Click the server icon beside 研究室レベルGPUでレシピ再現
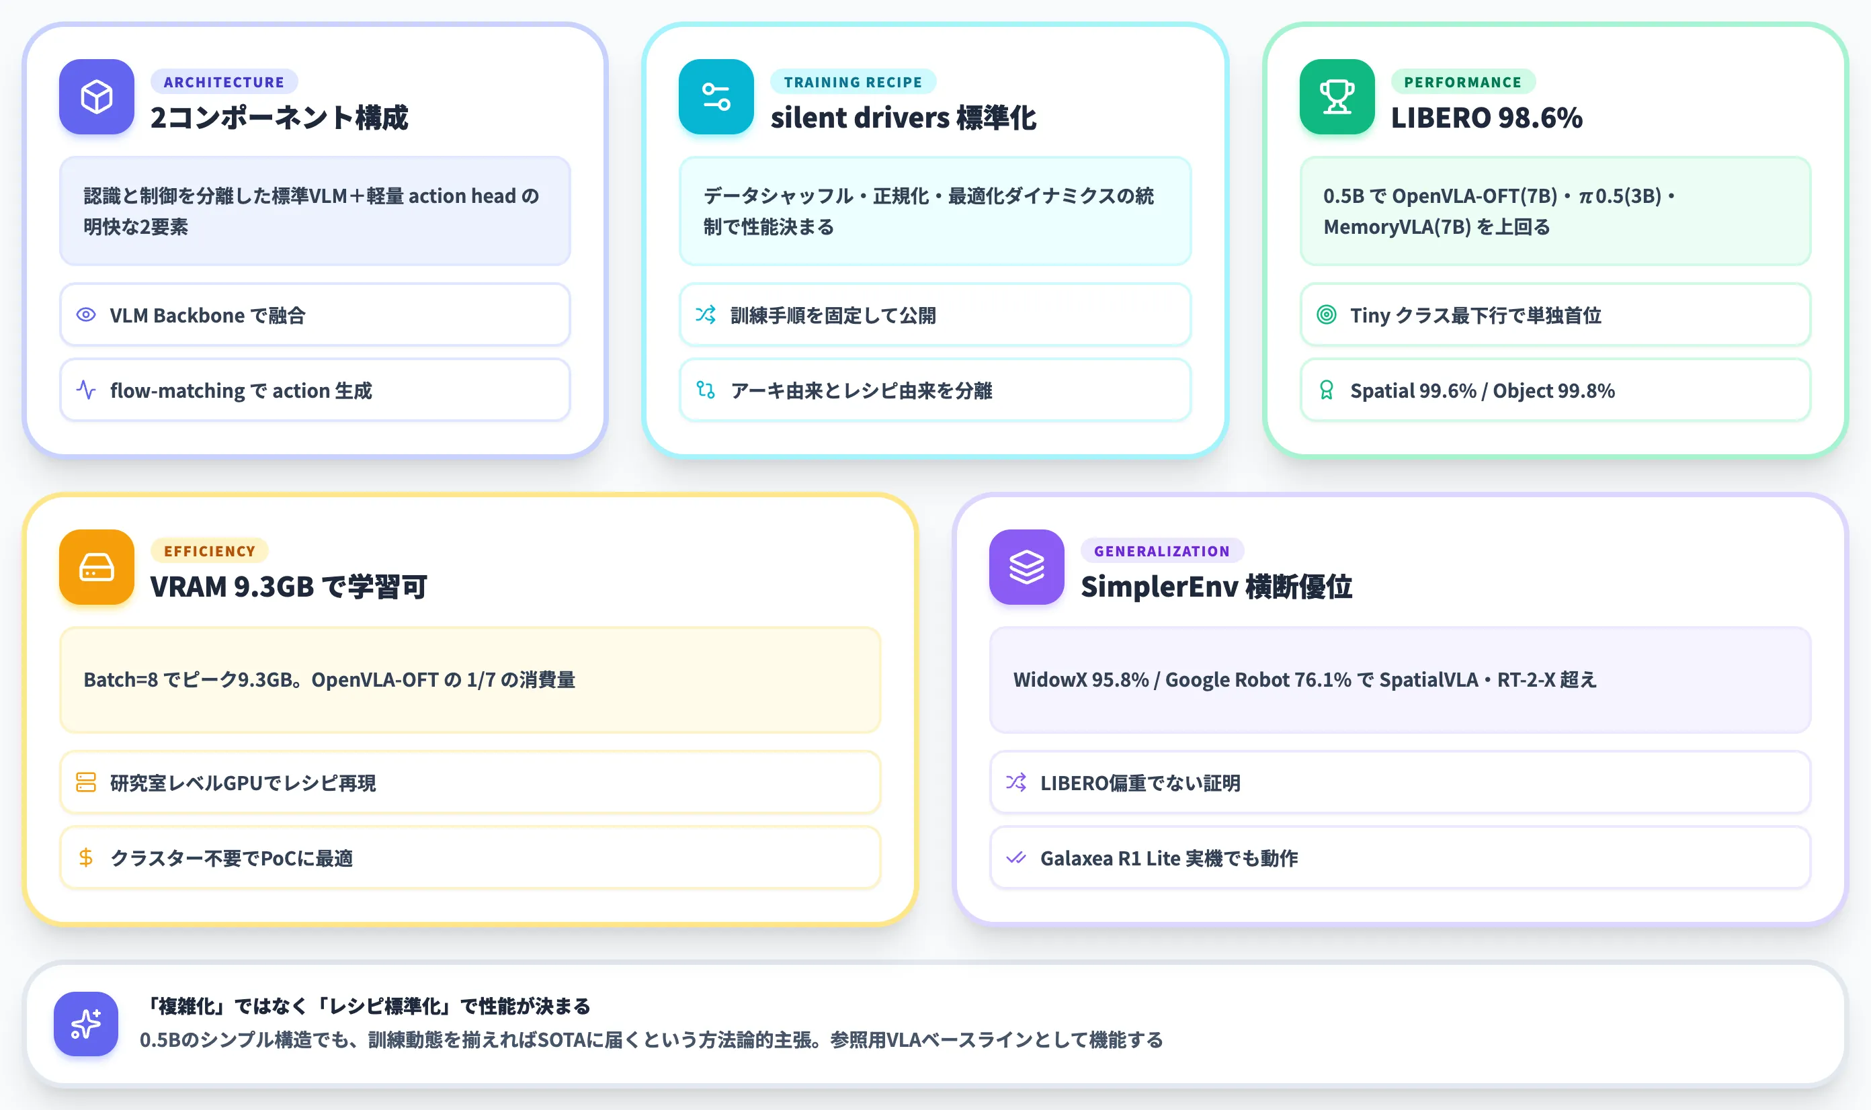 [86, 782]
